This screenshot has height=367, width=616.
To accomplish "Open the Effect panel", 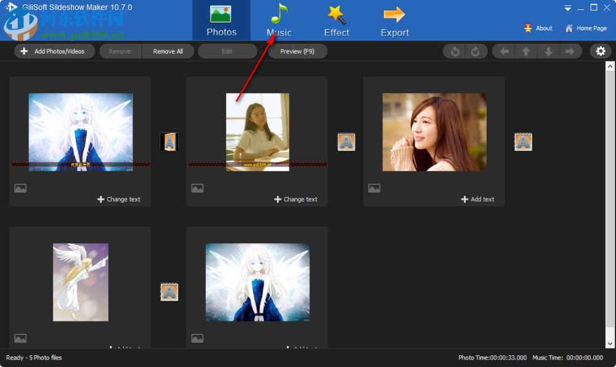I will (x=336, y=18).
